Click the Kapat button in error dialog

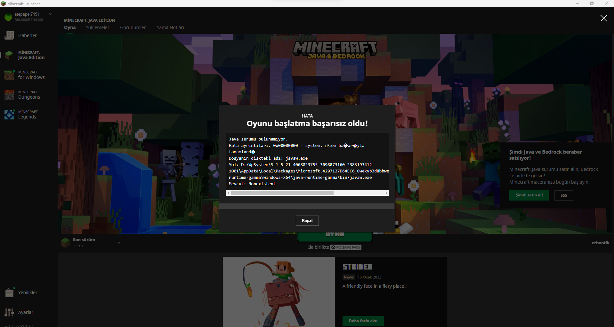[307, 221]
